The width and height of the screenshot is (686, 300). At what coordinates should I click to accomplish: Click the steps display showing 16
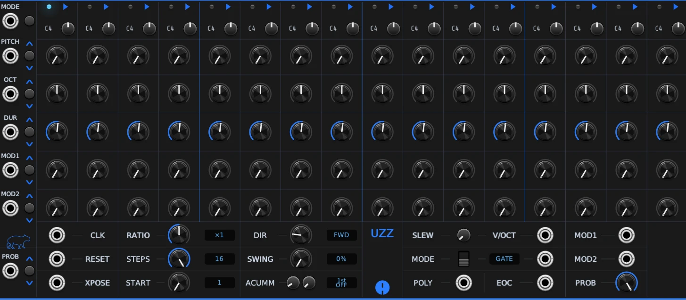[219, 259]
